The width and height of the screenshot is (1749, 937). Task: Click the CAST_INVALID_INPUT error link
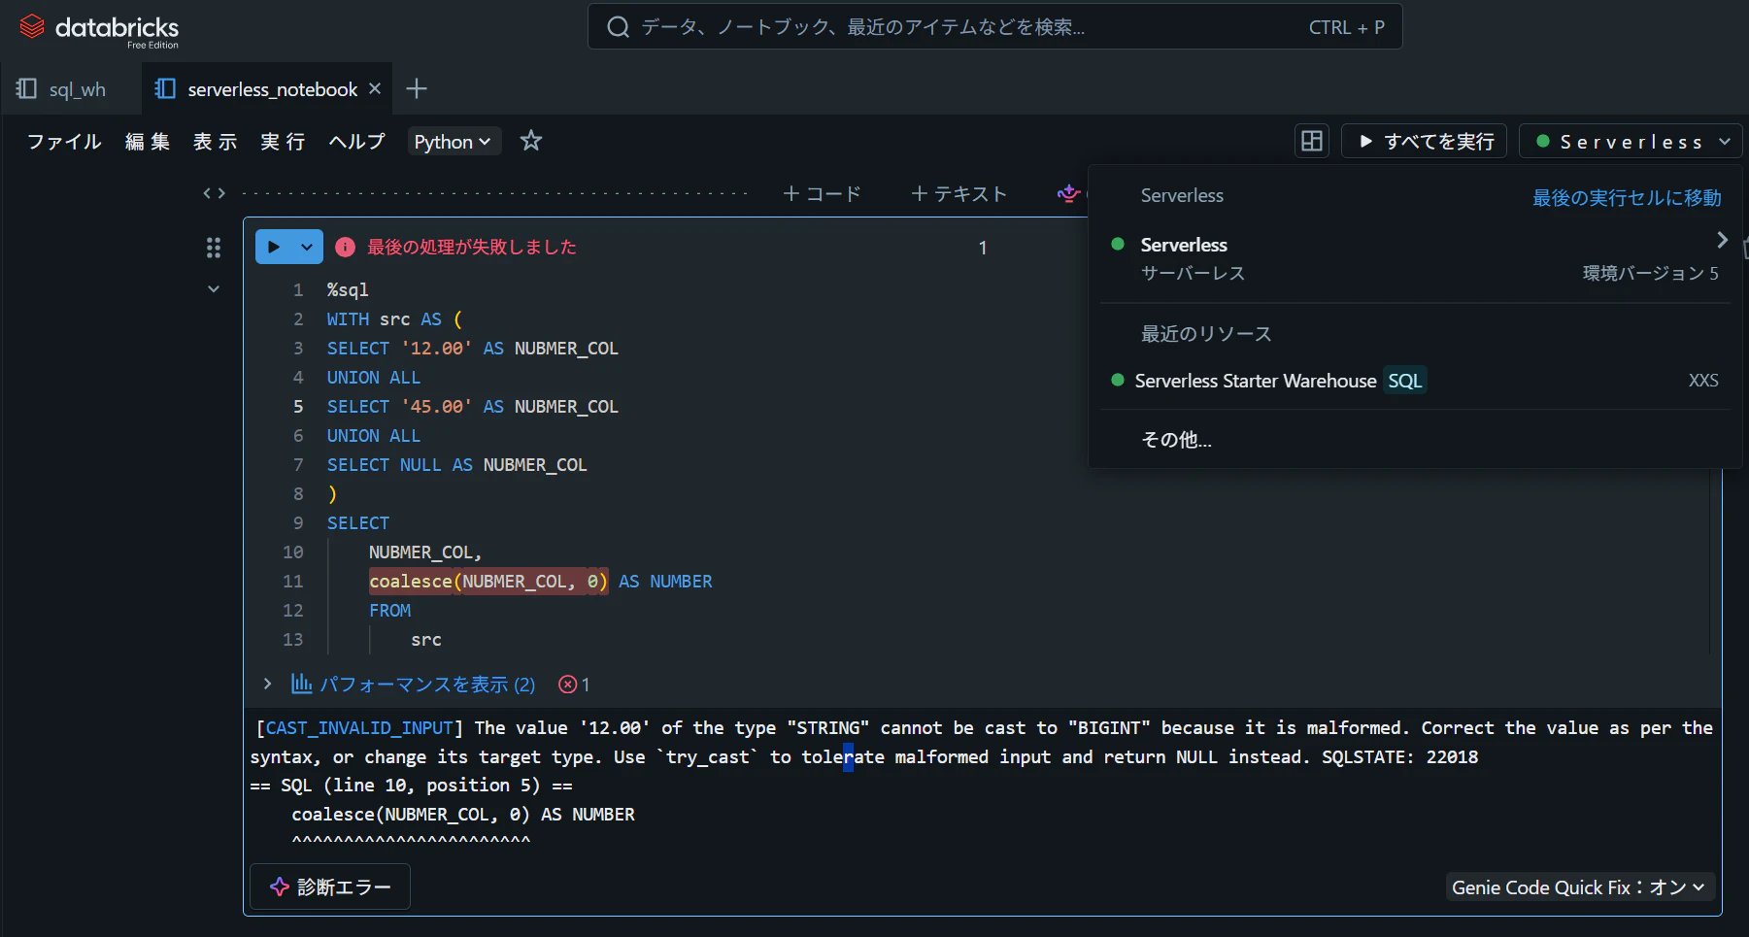pyautogui.click(x=359, y=727)
